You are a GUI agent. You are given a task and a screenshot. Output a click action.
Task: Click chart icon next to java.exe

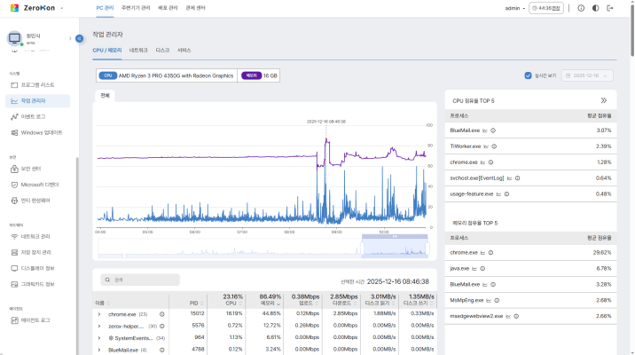[x=473, y=268]
